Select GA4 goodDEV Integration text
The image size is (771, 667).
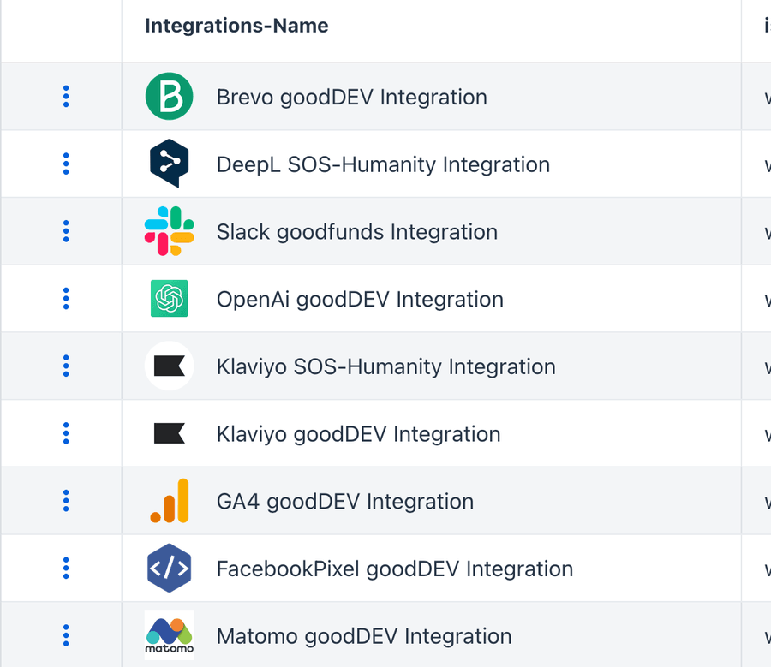345,501
